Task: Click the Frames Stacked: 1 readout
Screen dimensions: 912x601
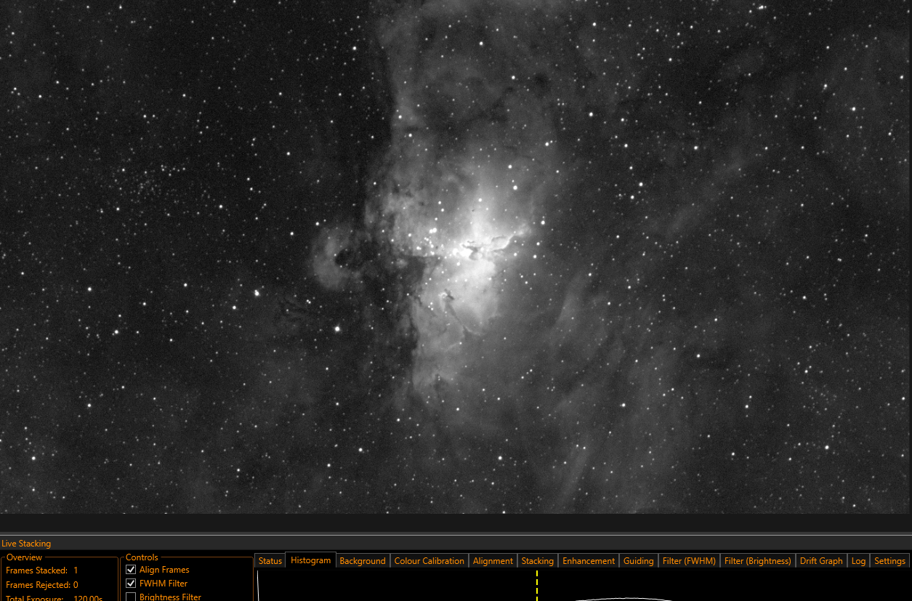Action: coord(42,570)
